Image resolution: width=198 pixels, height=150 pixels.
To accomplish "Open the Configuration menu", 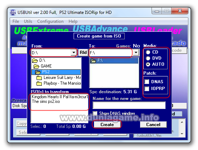I will tap(50, 21).
